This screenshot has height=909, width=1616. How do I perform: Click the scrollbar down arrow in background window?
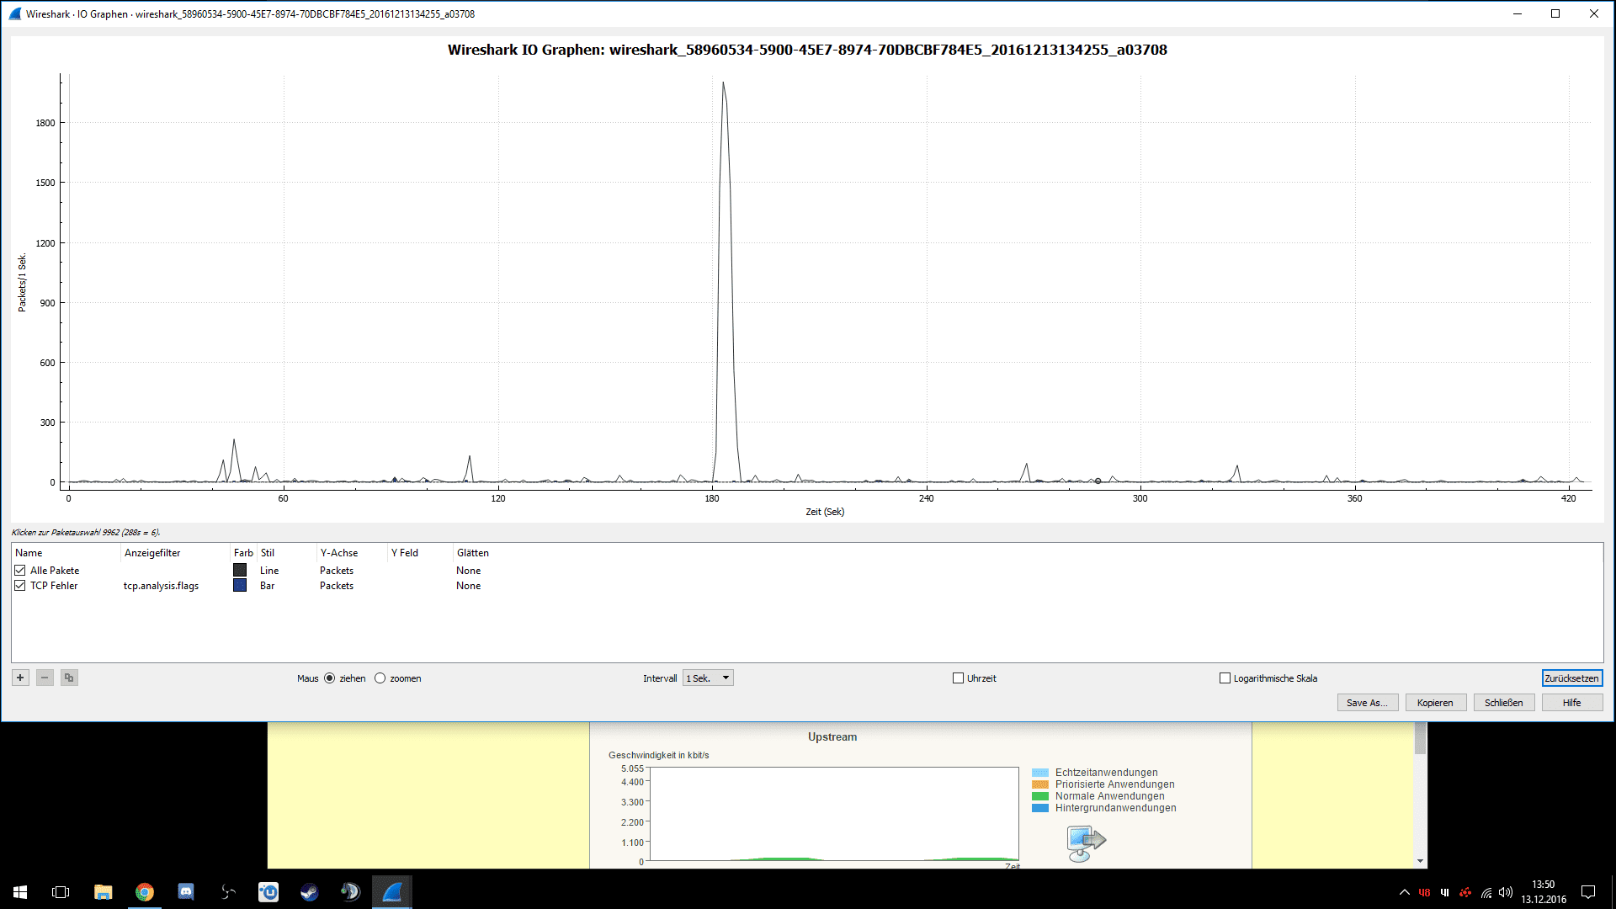tap(1421, 861)
